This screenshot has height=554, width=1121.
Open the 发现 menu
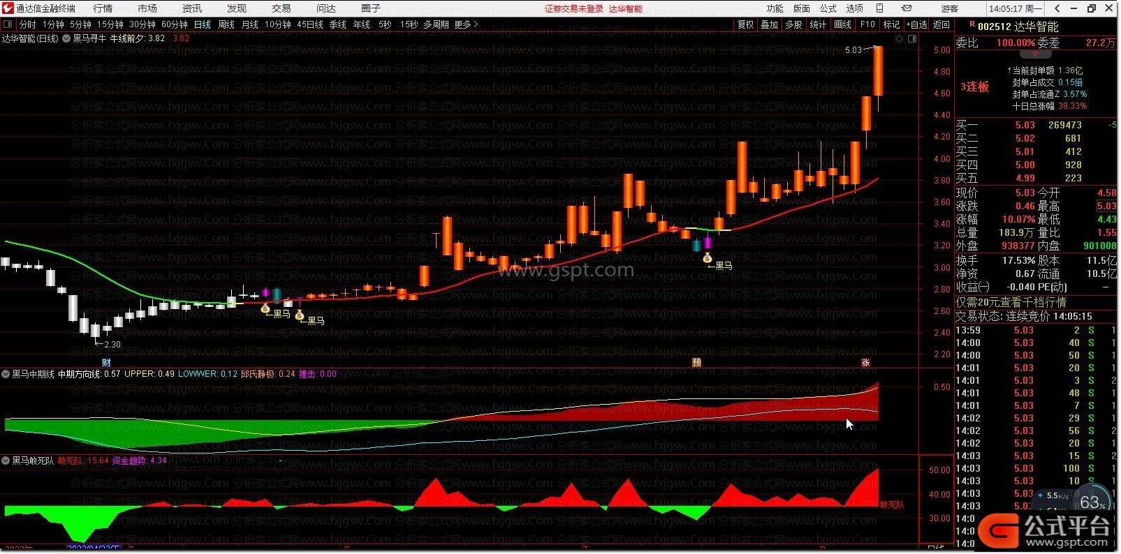coord(237,8)
